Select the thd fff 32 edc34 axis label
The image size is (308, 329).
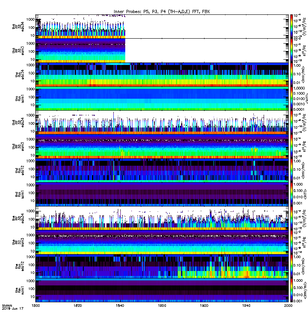click(x=18, y=123)
